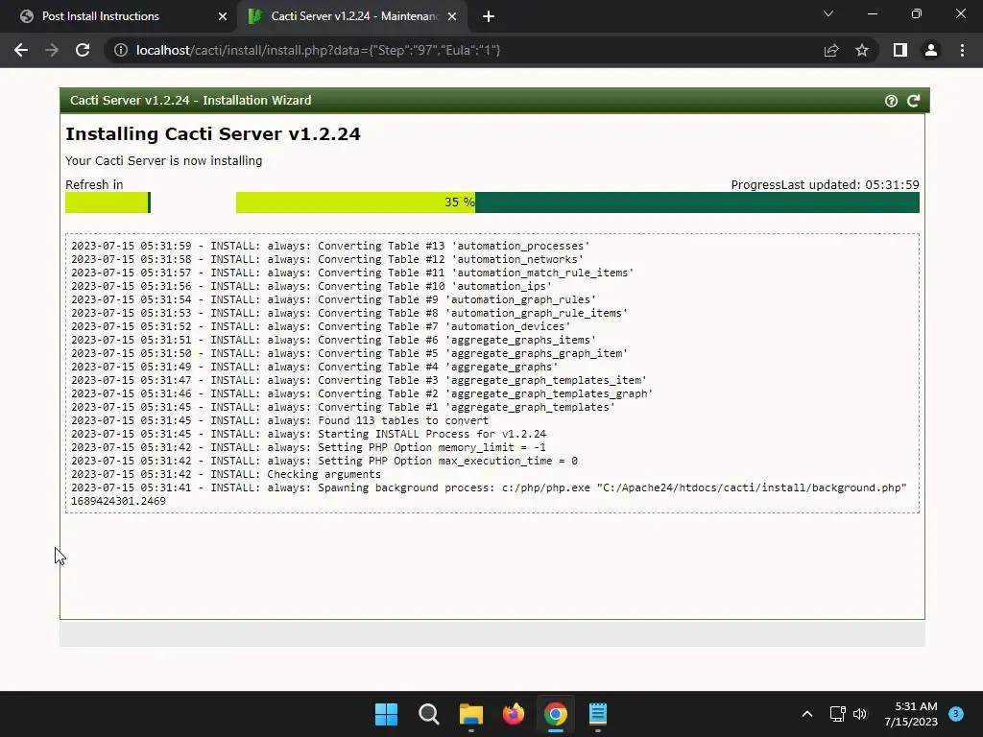Open File Explorer from the taskbar
The width and height of the screenshot is (983, 737).
pyautogui.click(x=470, y=714)
